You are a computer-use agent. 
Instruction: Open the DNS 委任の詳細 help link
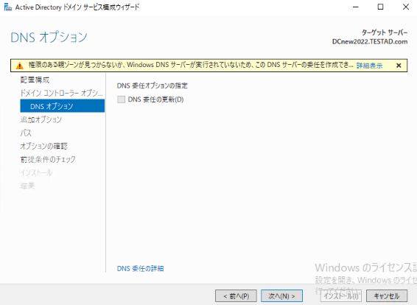point(140,269)
